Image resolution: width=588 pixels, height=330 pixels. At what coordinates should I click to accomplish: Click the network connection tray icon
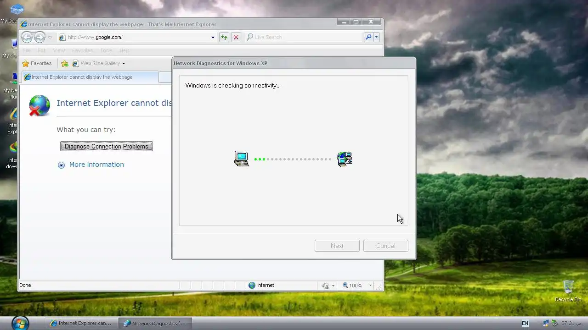pos(546,323)
